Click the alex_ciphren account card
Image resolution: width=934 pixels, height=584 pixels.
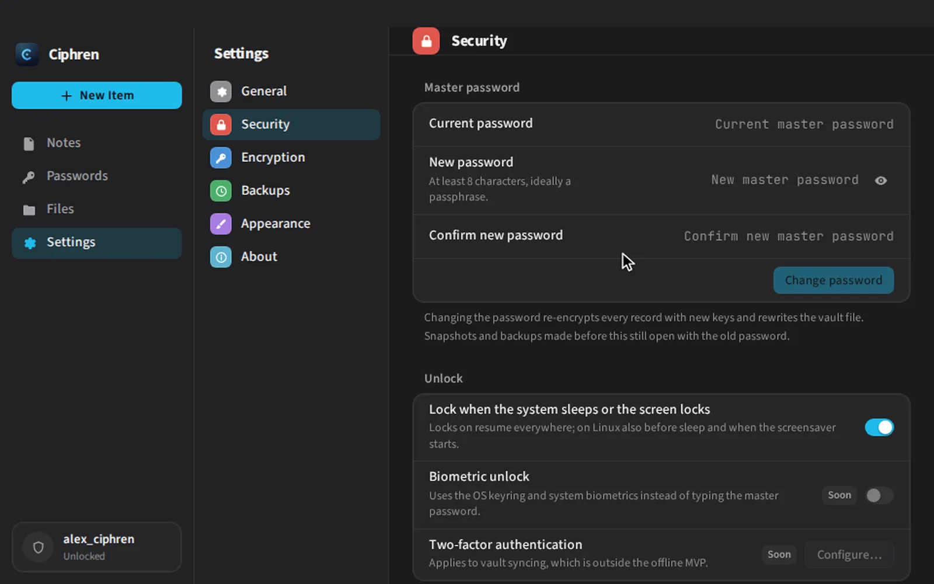(x=97, y=547)
